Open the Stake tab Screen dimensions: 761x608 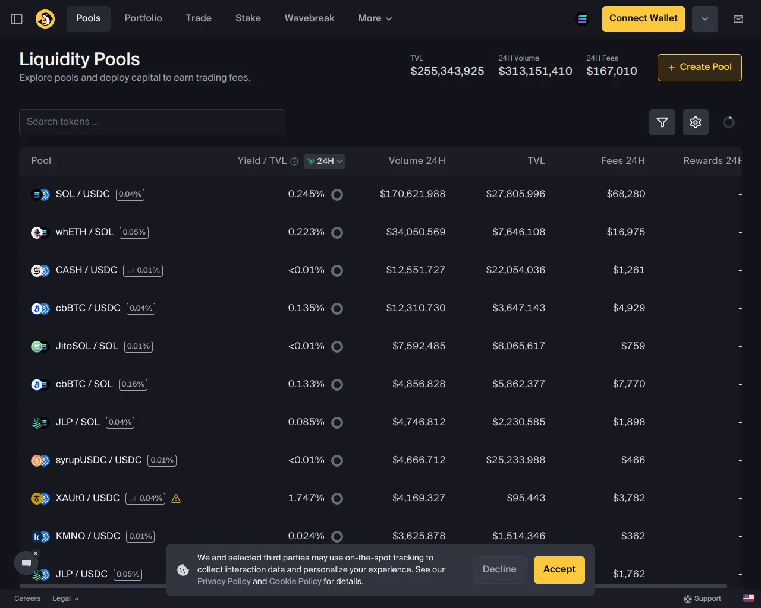[x=248, y=19]
